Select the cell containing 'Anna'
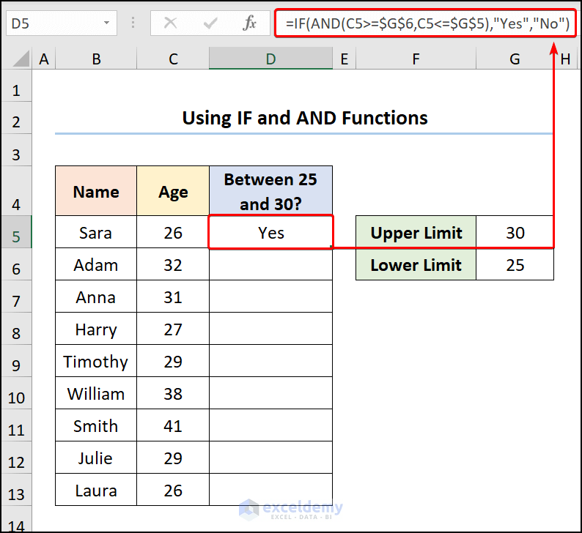The height and width of the screenshot is (533, 582). (x=96, y=297)
